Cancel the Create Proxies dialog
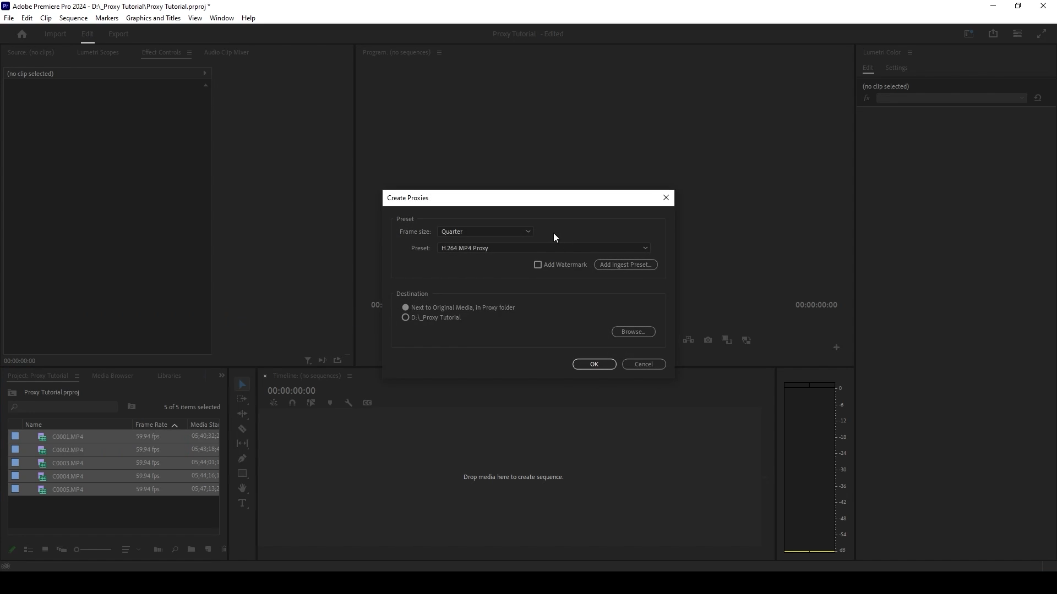 pos(644,365)
